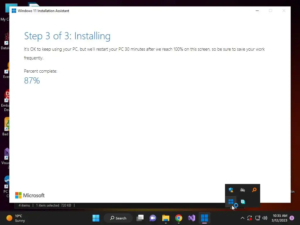Open the clock showing 10:35 AM
The image size is (300, 225).
pos(279,218)
